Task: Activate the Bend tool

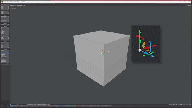Action: click(x=5, y=45)
